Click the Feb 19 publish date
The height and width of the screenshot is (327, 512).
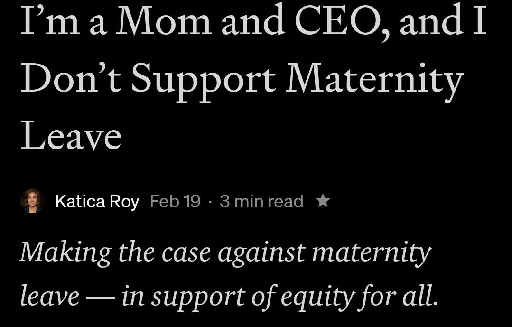[x=175, y=201]
